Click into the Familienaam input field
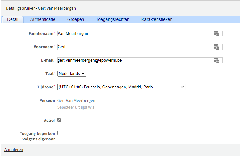 click(x=140, y=33)
